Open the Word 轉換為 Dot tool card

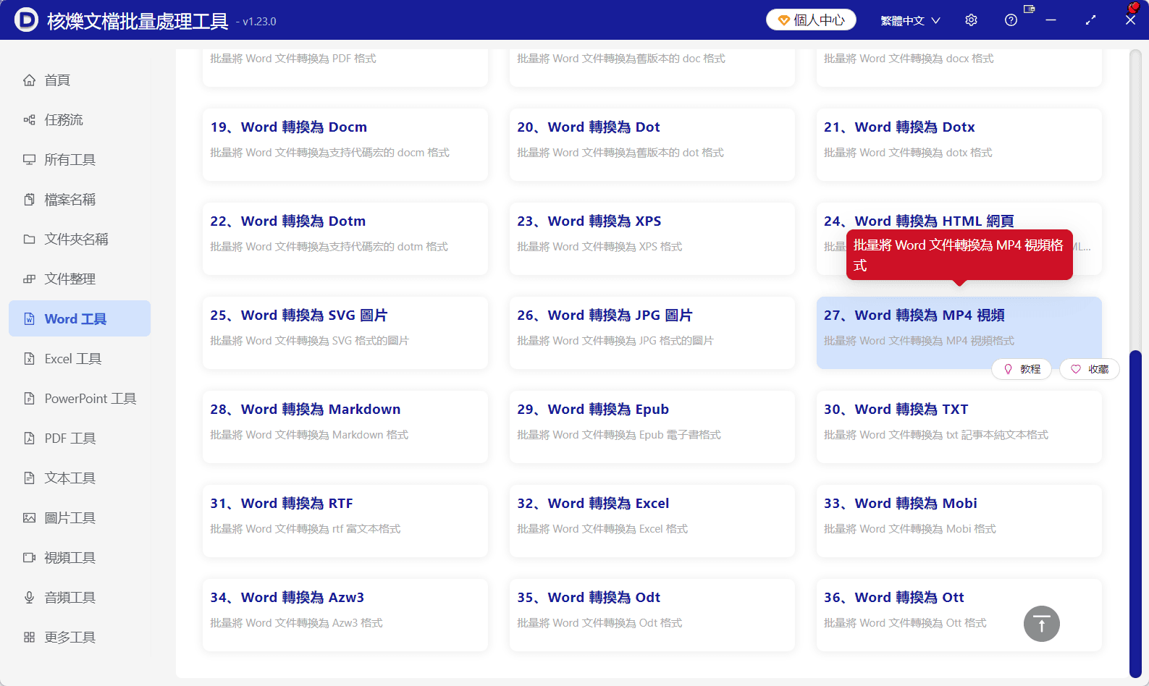(652, 145)
